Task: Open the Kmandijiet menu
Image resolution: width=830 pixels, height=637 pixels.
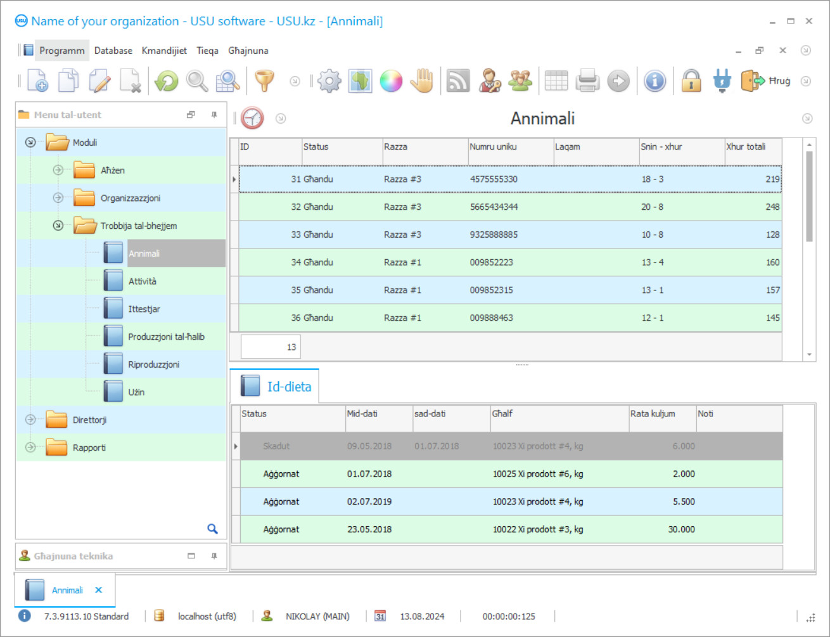Action: (164, 51)
